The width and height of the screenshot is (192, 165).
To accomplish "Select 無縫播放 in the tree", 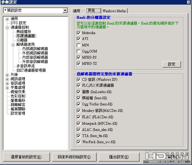I will [24, 32].
